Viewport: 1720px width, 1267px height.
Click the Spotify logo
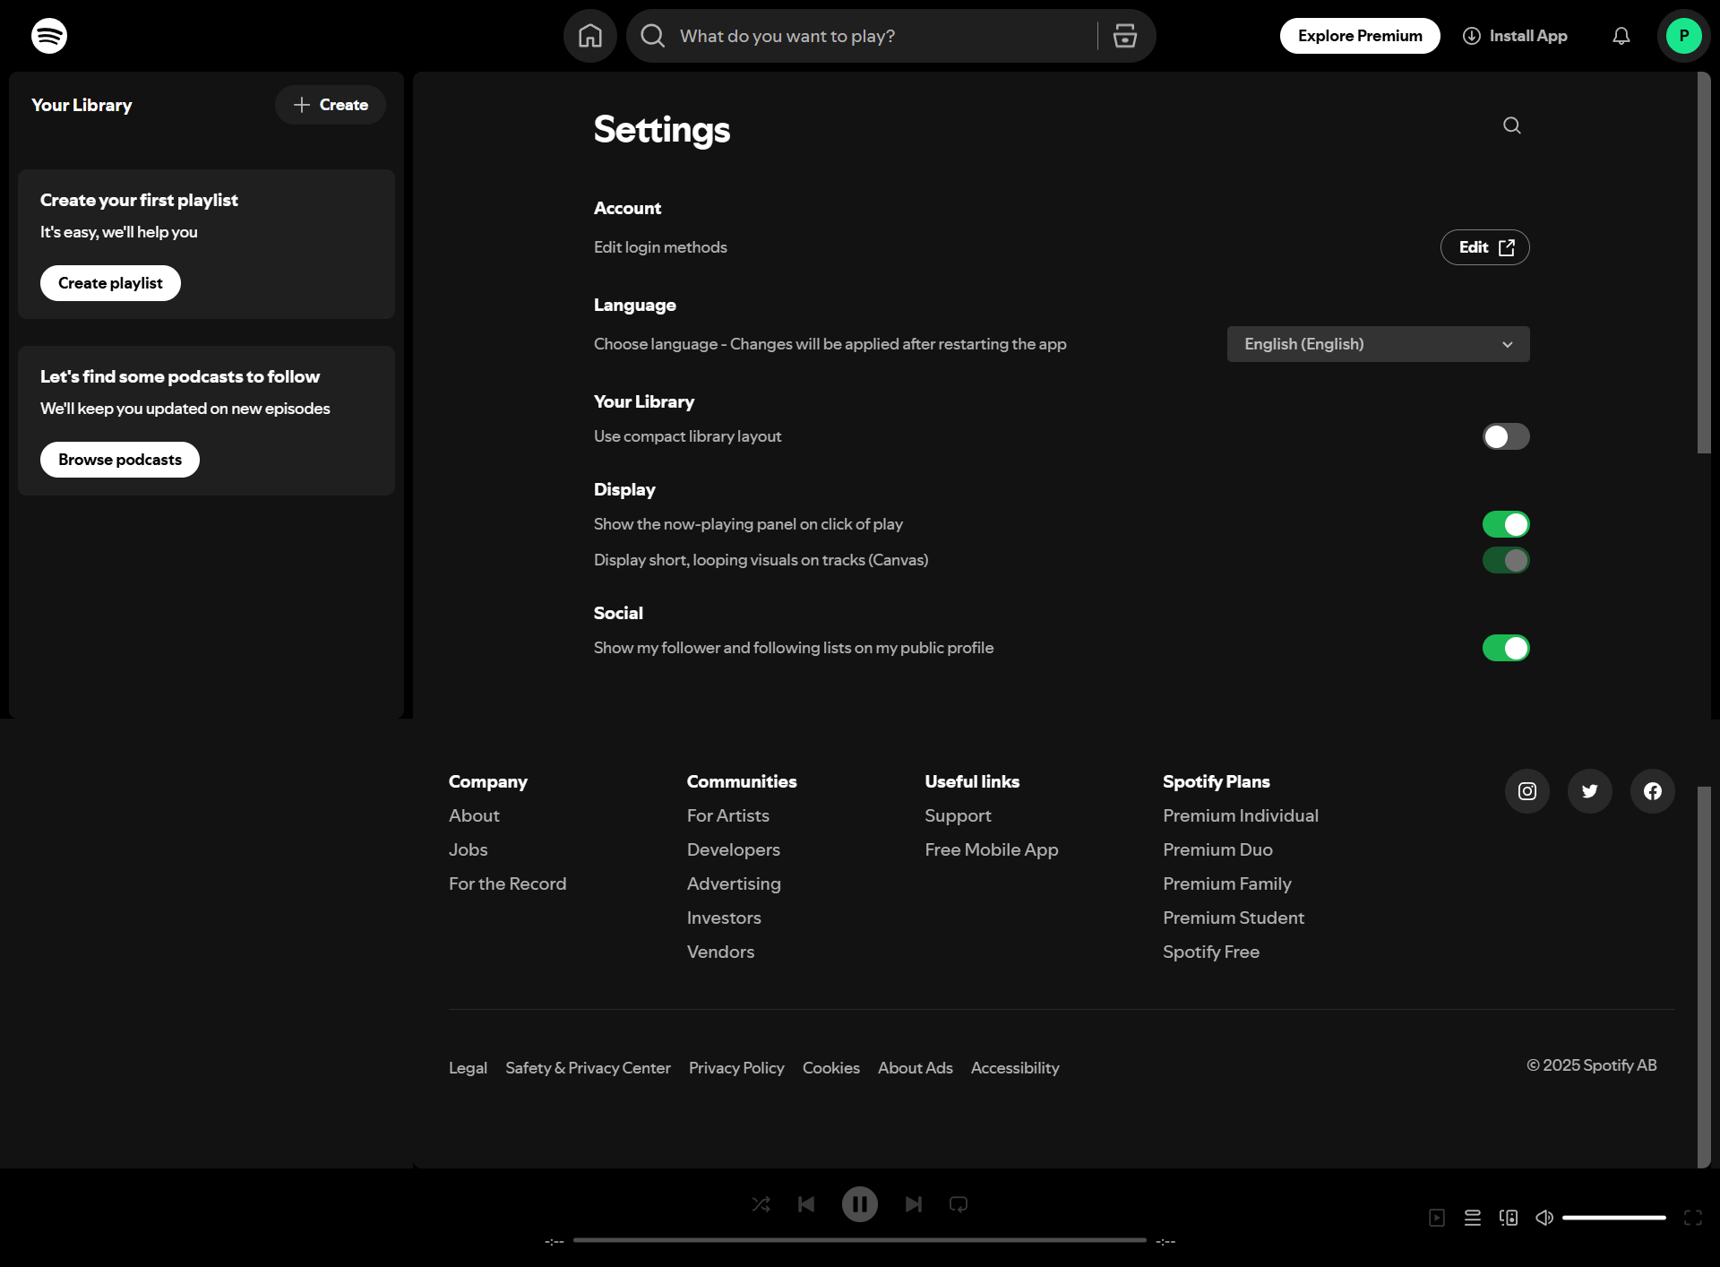pos(49,36)
